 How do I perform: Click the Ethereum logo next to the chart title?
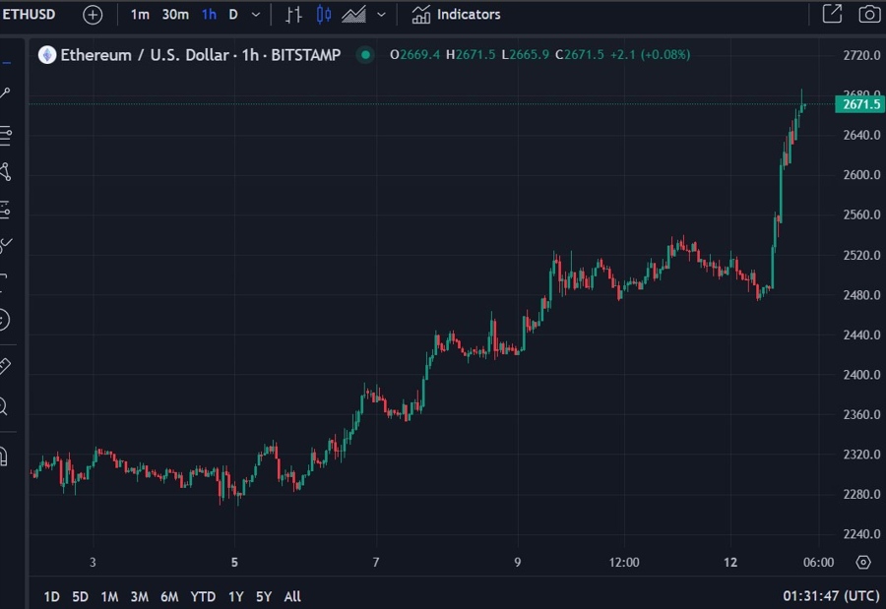tap(47, 55)
